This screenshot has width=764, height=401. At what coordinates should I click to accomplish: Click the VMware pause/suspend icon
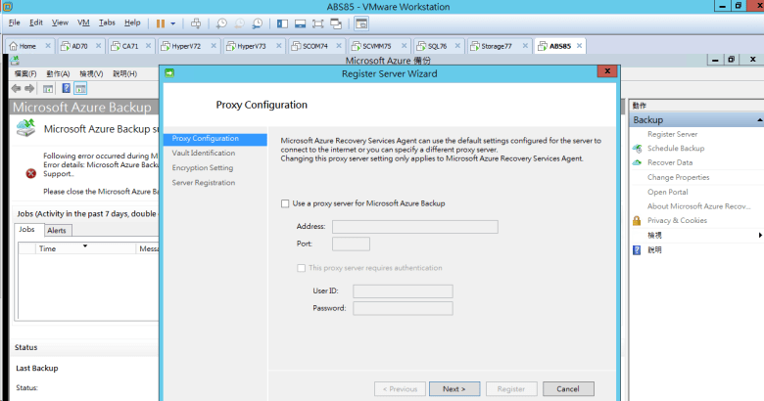pos(160,22)
